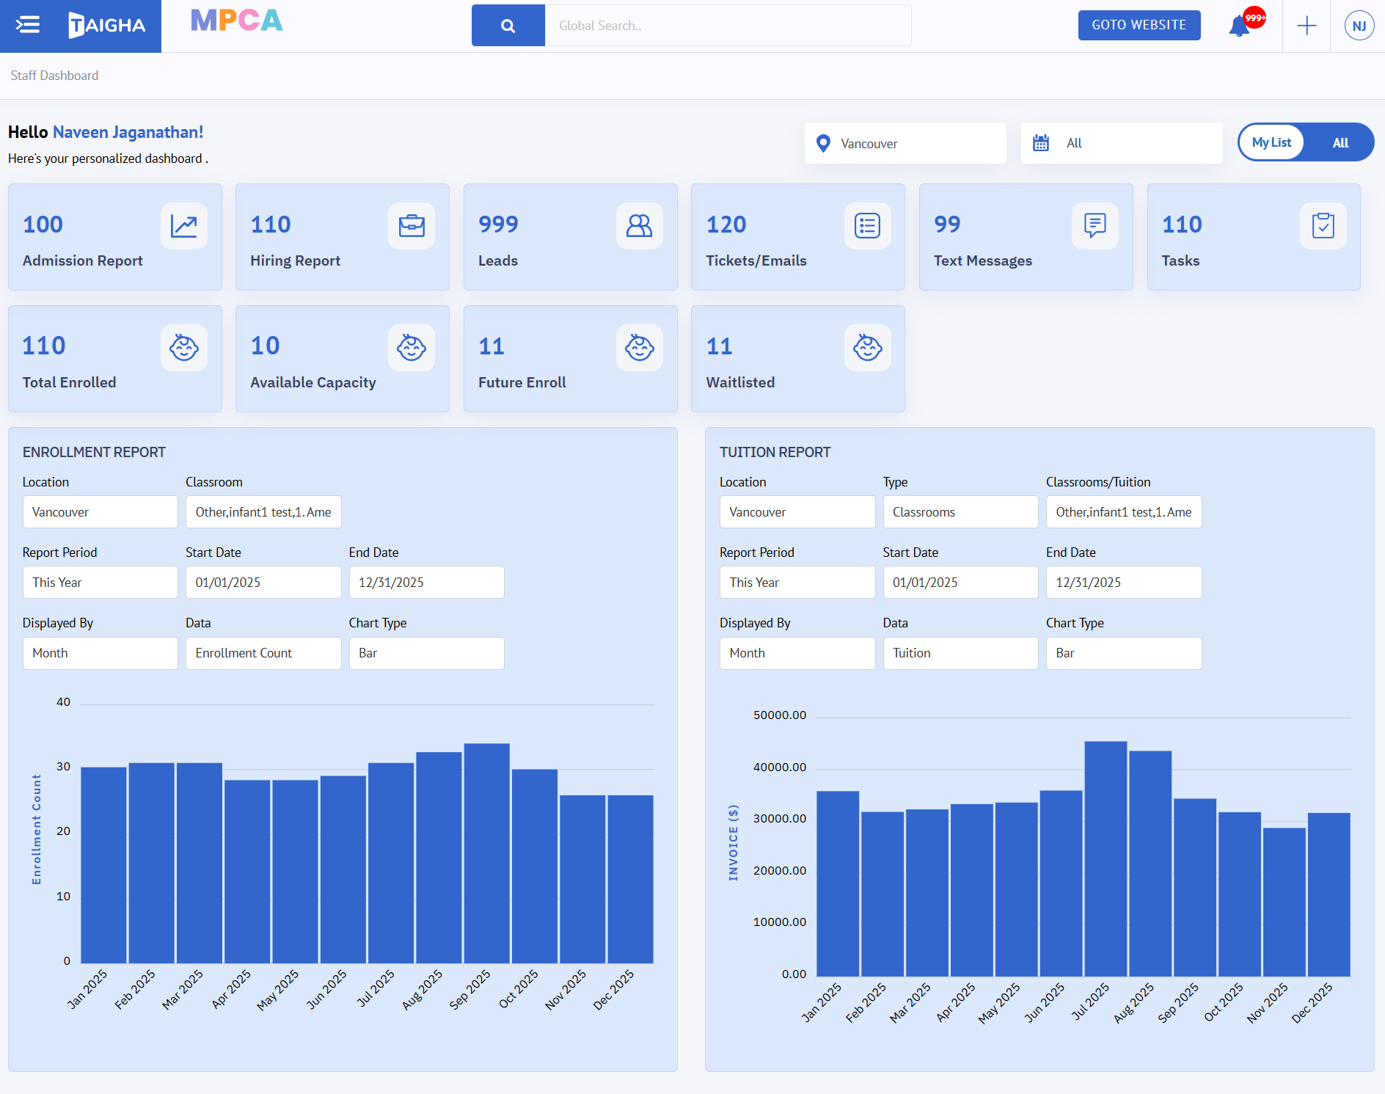The height and width of the screenshot is (1094, 1385).
Task: Switch toggle to My List
Action: click(x=1271, y=142)
